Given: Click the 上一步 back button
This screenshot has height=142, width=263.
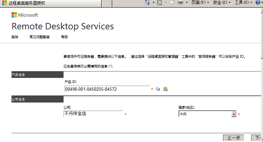Looking at the screenshot, I should (234, 138).
